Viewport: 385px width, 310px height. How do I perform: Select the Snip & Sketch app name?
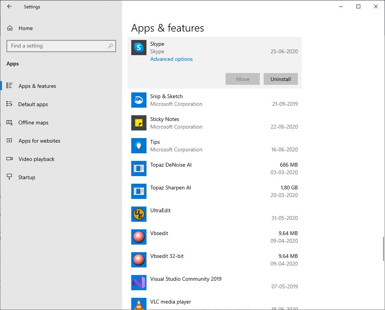click(x=167, y=96)
